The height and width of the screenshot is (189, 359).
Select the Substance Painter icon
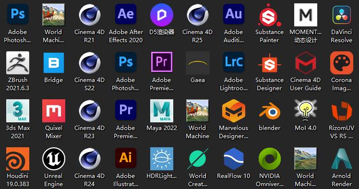[x=269, y=15]
